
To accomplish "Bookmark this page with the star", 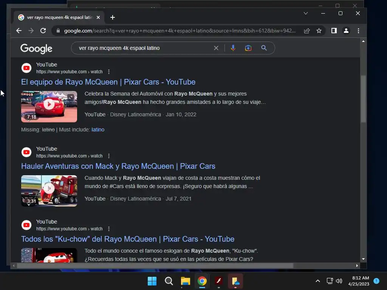I will pos(319,31).
